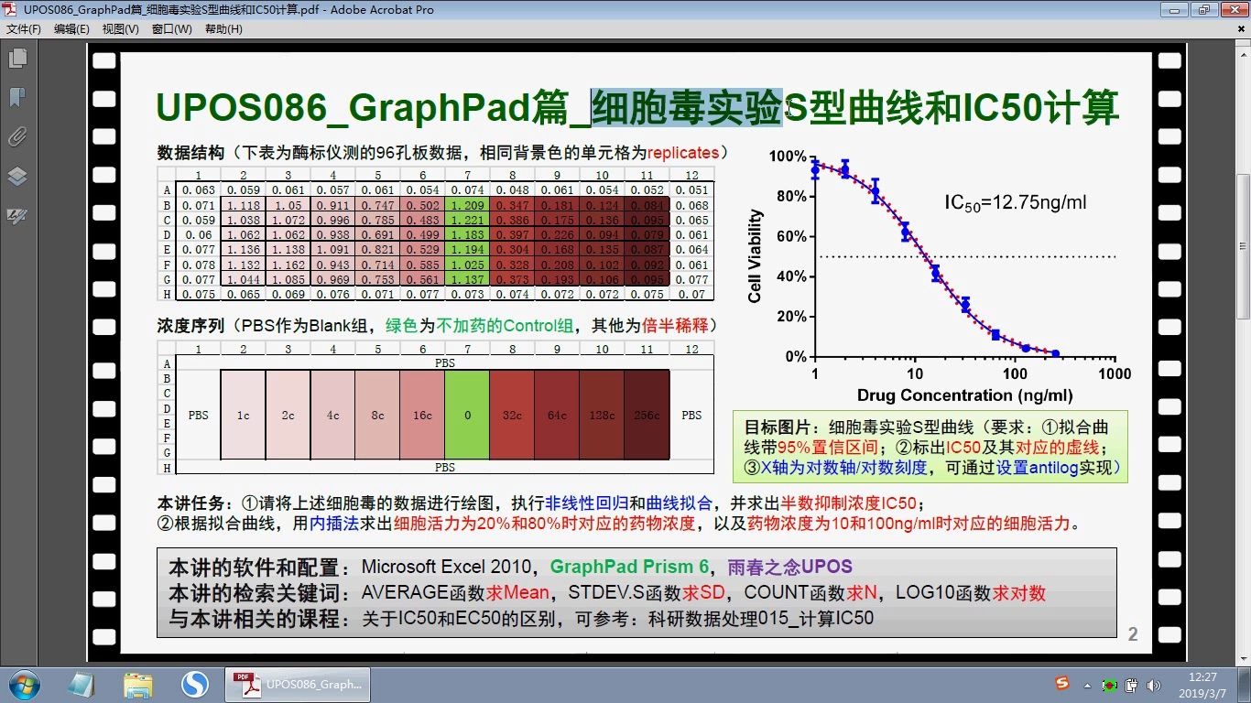Click the 128c concentration cell
Viewport: 1251px width, 703px height.
tap(602, 415)
